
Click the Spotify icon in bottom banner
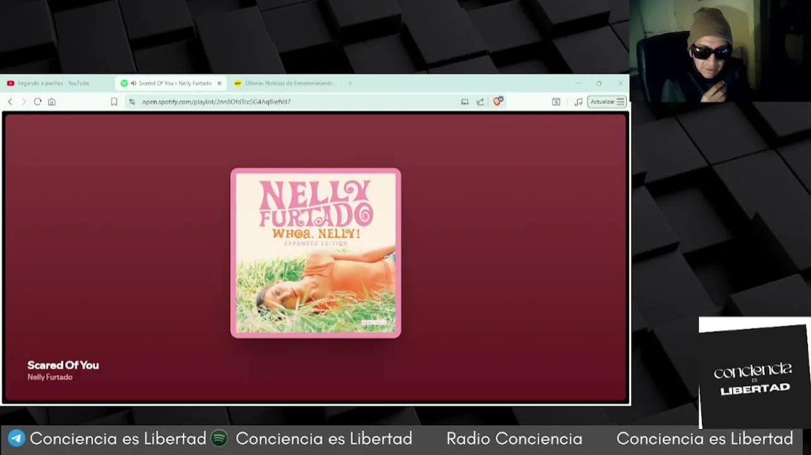(x=219, y=439)
